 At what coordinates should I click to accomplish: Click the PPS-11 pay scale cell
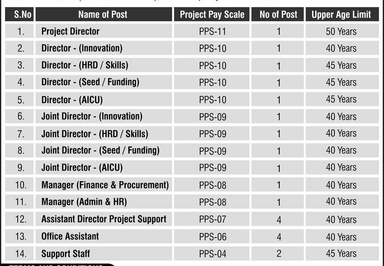click(213, 31)
